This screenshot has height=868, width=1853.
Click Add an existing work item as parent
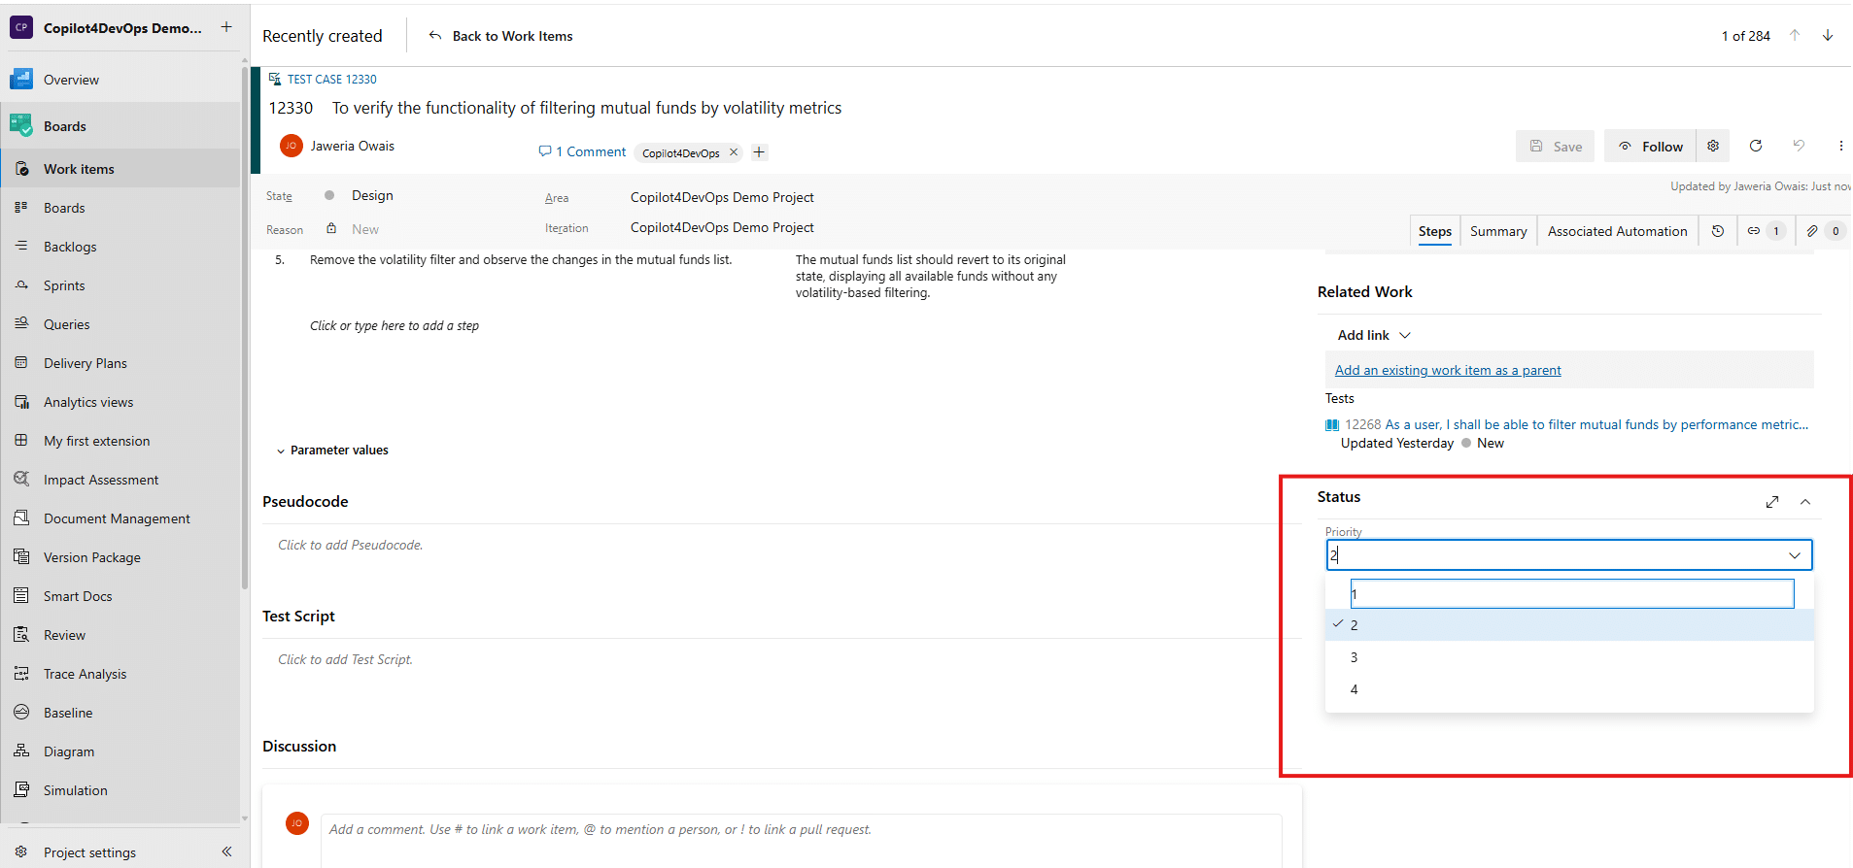click(x=1447, y=370)
